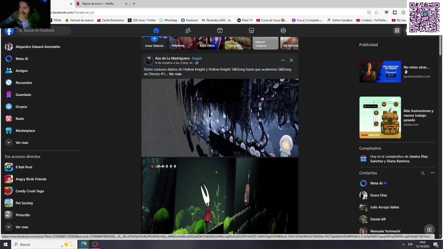
Task: Open the Hornet gameplay post image
Action: coord(220,196)
